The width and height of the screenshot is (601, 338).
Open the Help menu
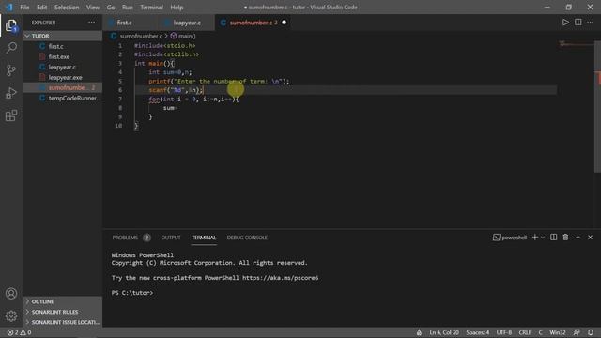pos(177,8)
